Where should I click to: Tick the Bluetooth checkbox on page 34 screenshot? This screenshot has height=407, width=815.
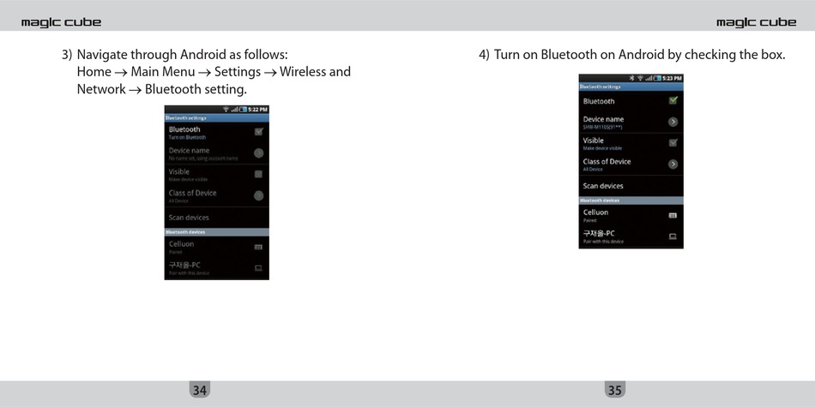click(258, 132)
